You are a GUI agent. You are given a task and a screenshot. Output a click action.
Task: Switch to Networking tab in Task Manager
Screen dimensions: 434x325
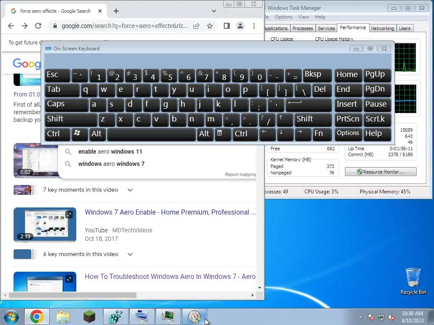pos(382,28)
